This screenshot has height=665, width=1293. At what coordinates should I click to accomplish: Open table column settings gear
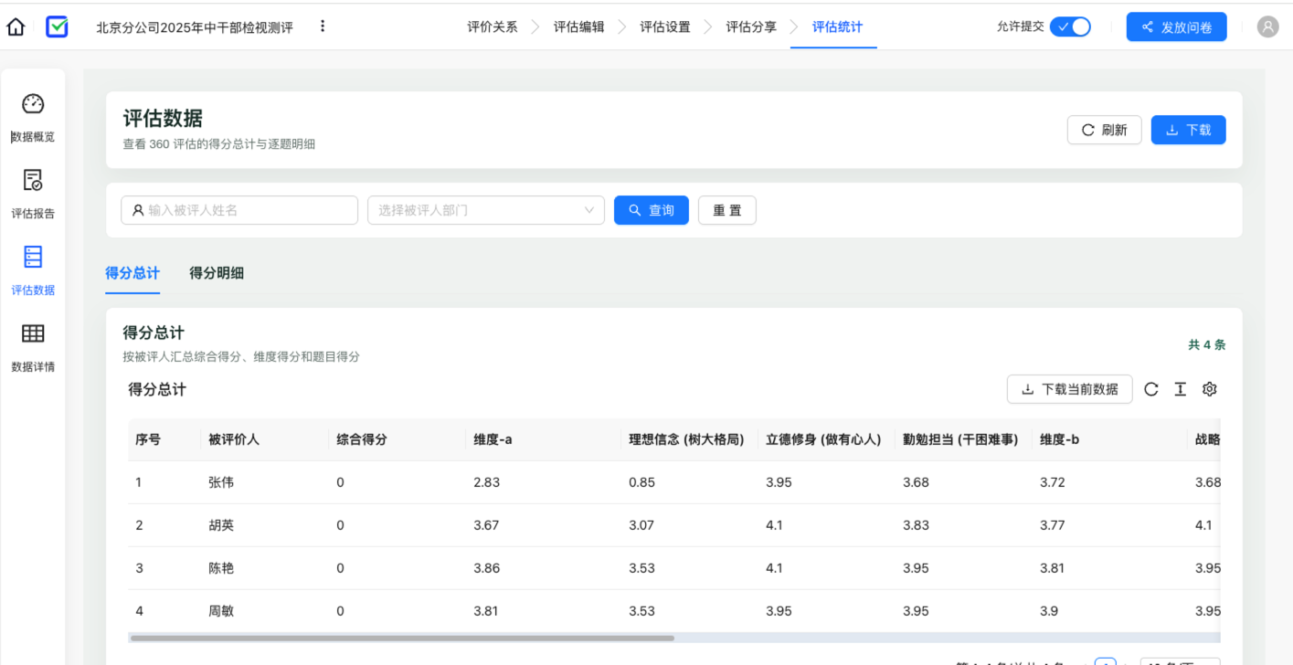click(1210, 389)
